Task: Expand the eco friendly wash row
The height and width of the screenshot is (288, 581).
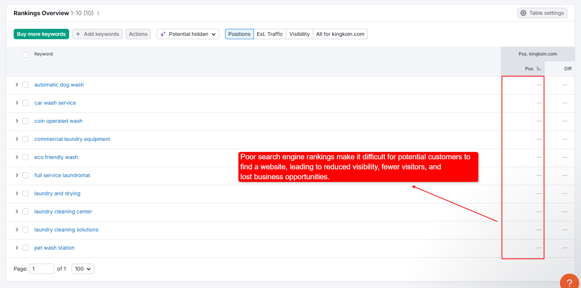Action: pyautogui.click(x=17, y=157)
